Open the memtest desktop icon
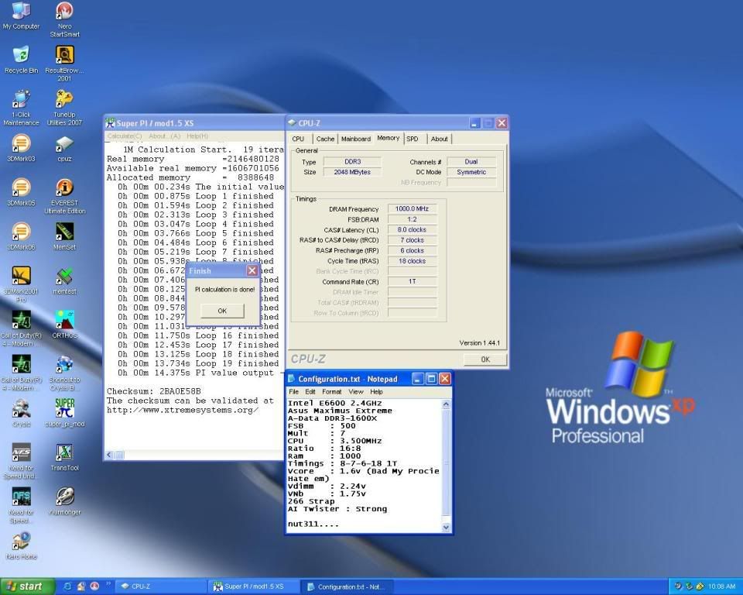The height and width of the screenshot is (595, 743). (x=65, y=277)
